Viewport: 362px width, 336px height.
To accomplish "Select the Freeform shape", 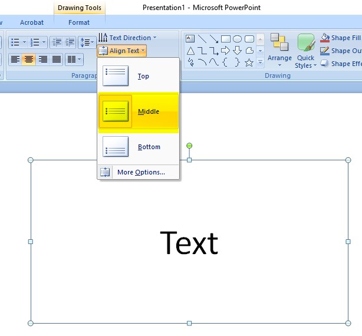I will click(249, 51).
